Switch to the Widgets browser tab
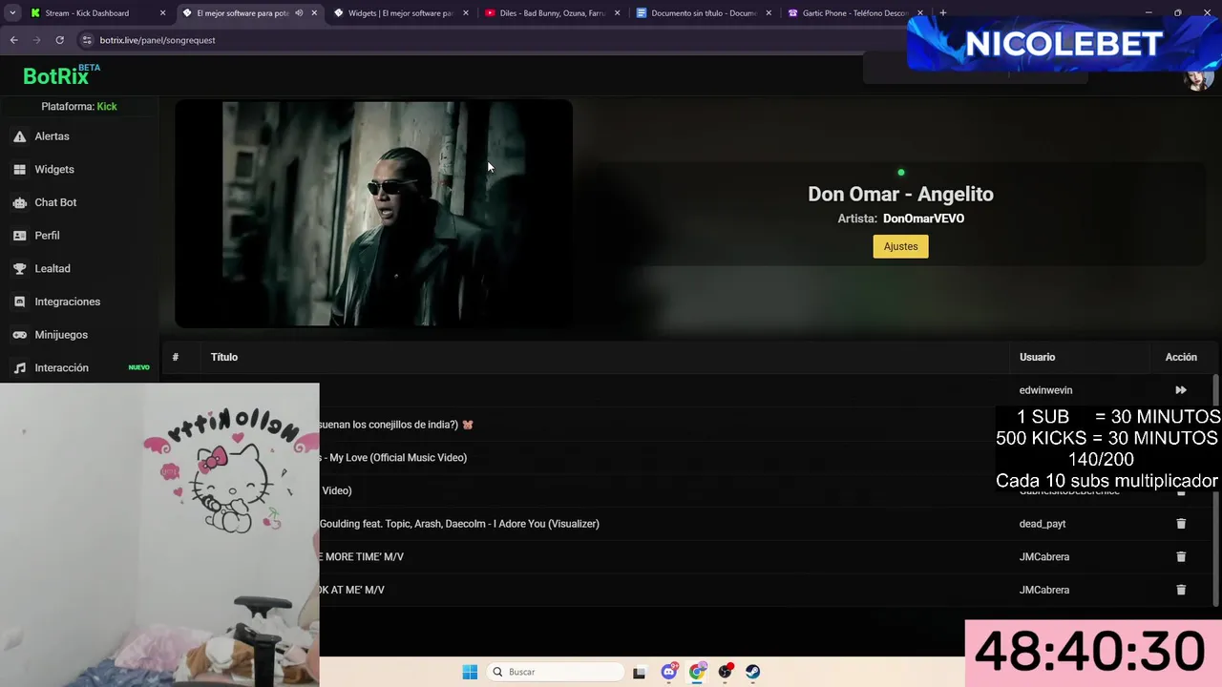 pyautogui.click(x=399, y=13)
